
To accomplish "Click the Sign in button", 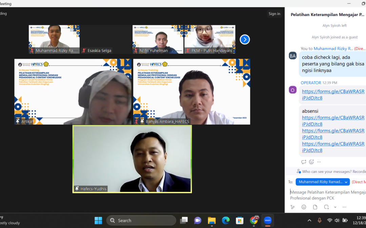I will pyautogui.click(x=274, y=14).
